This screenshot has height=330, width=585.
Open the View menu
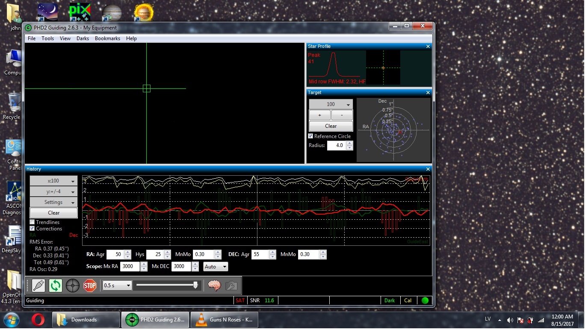pyautogui.click(x=65, y=38)
